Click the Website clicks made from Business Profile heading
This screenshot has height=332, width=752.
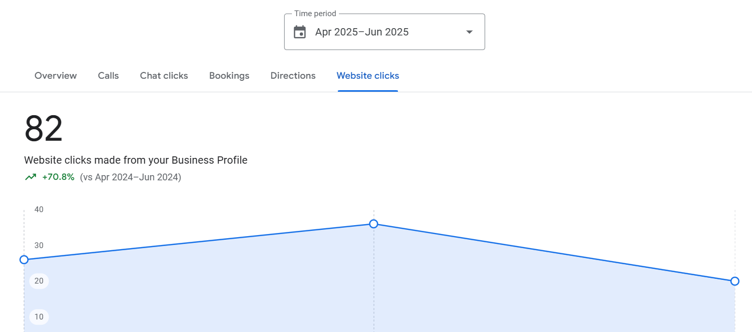point(136,160)
